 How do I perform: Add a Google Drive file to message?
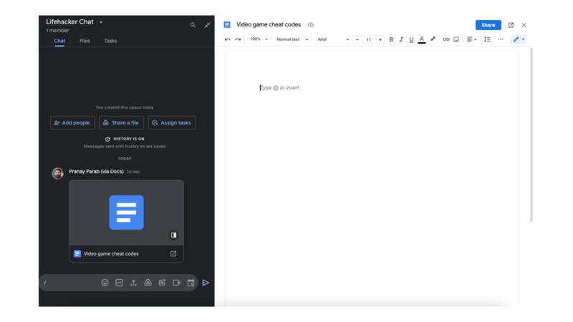pyautogui.click(x=148, y=283)
